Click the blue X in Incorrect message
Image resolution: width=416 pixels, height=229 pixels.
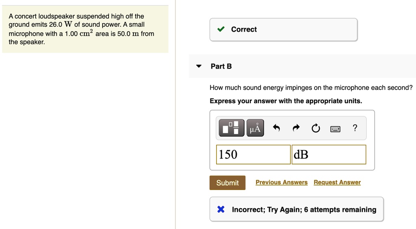click(x=221, y=210)
